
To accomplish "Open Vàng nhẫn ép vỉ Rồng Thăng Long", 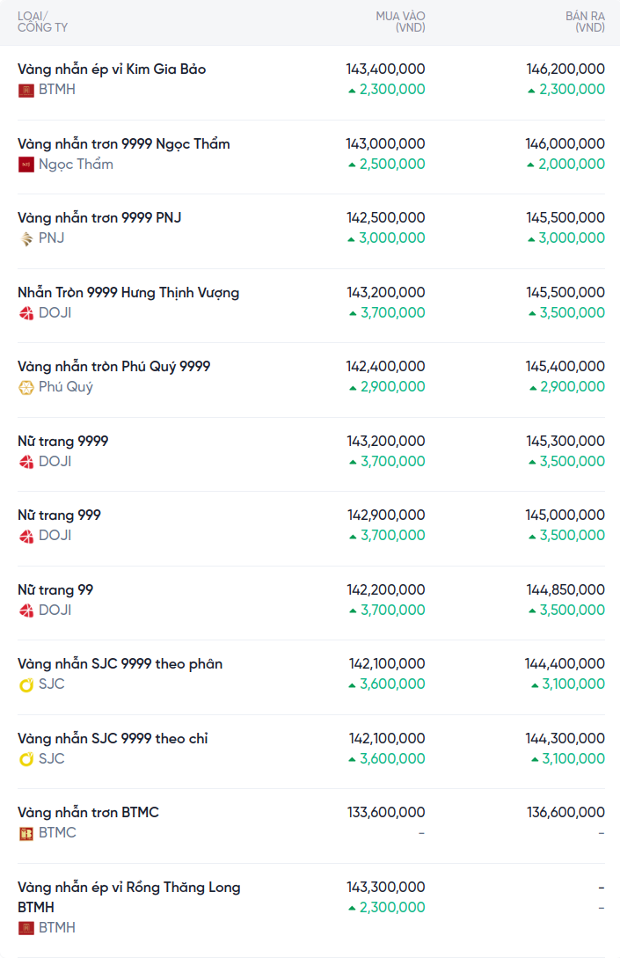I will tap(128, 888).
